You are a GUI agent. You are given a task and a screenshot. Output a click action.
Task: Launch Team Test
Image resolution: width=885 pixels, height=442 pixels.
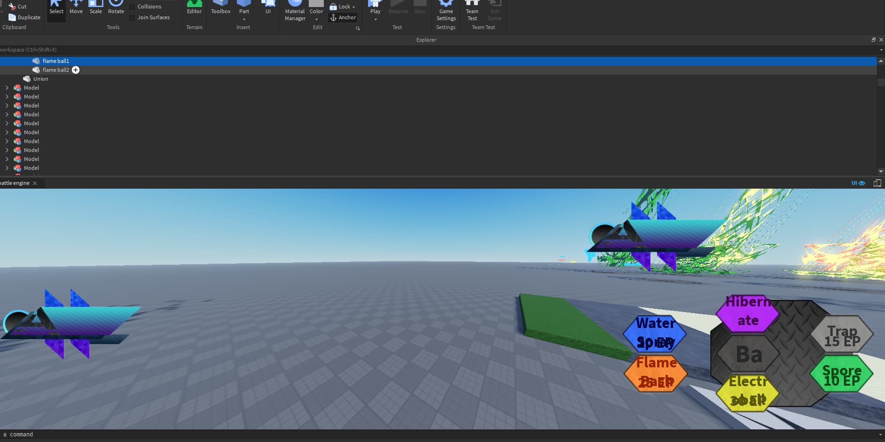[x=472, y=11]
